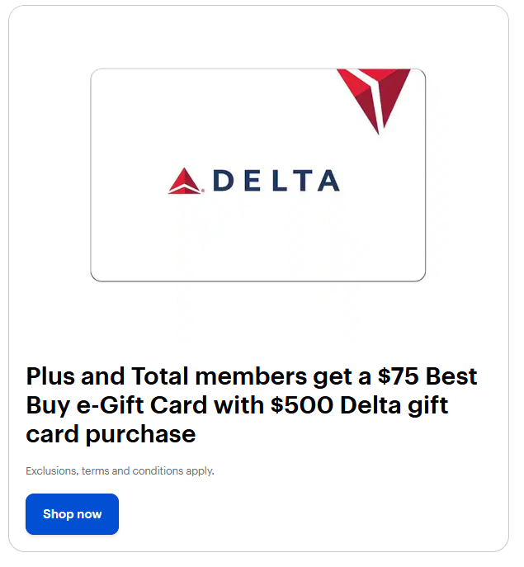This screenshot has height=567, width=524.
Task: Click the Exclusions, terms and conditions apply text
Action: pos(120,470)
